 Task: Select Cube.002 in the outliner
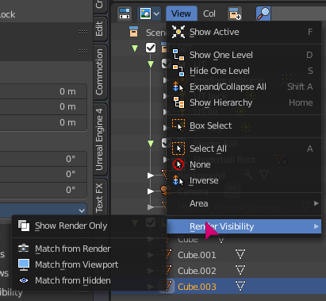coord(197,271)
